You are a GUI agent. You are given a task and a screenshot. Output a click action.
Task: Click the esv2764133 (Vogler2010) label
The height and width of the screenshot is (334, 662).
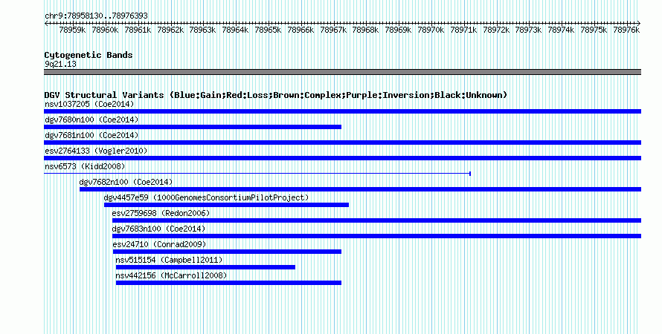click(96, 151)
